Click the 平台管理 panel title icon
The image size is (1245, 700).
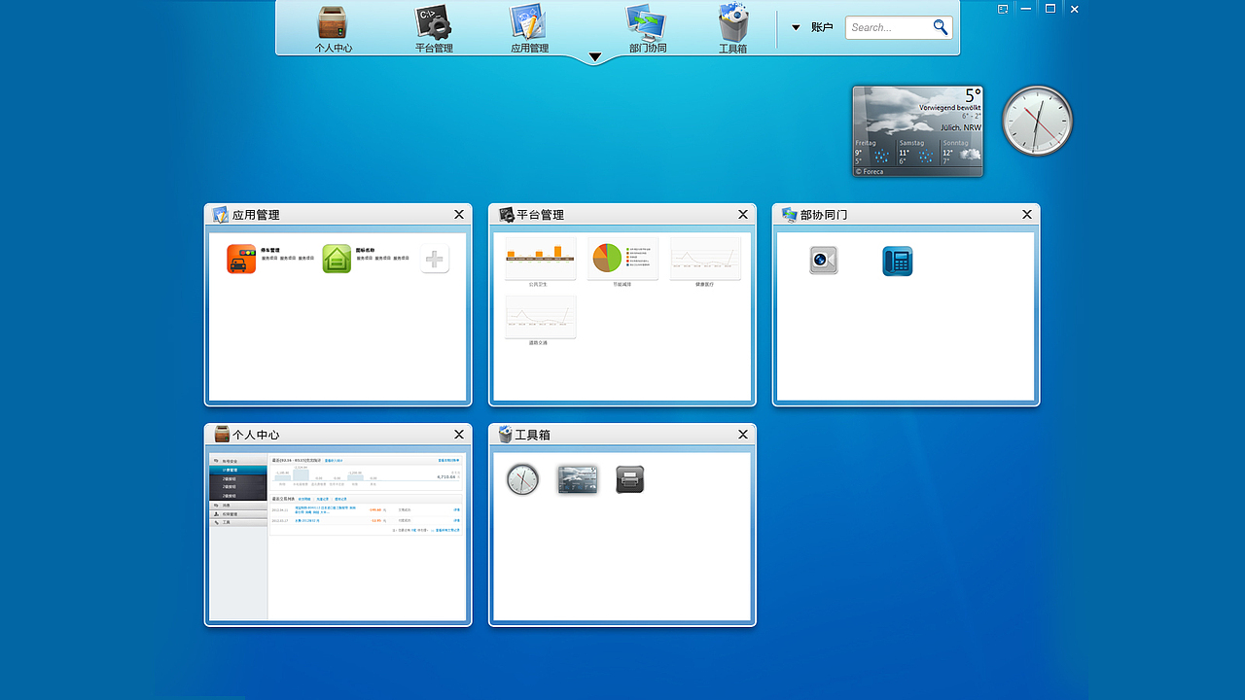click(506, 215)
